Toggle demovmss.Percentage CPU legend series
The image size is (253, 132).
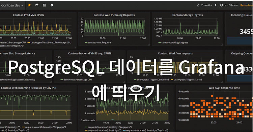[x=76, y=80]
